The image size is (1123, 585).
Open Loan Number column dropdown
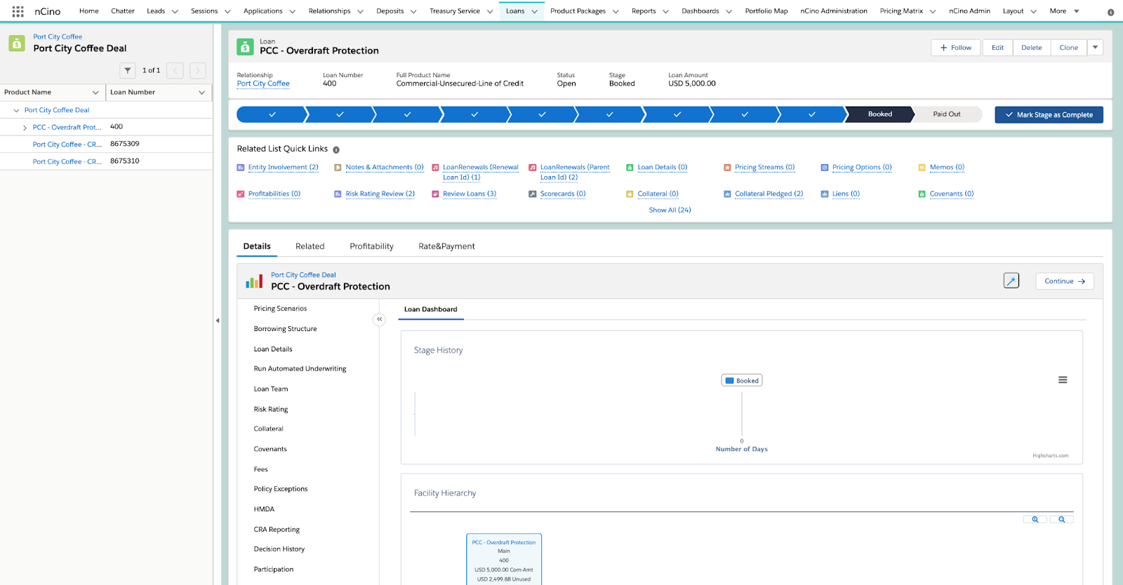pyautogui.click(x=202, y=93)
